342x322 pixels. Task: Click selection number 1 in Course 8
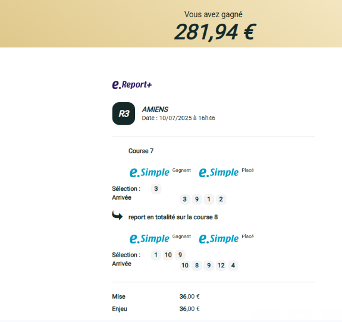pos(156,255)
